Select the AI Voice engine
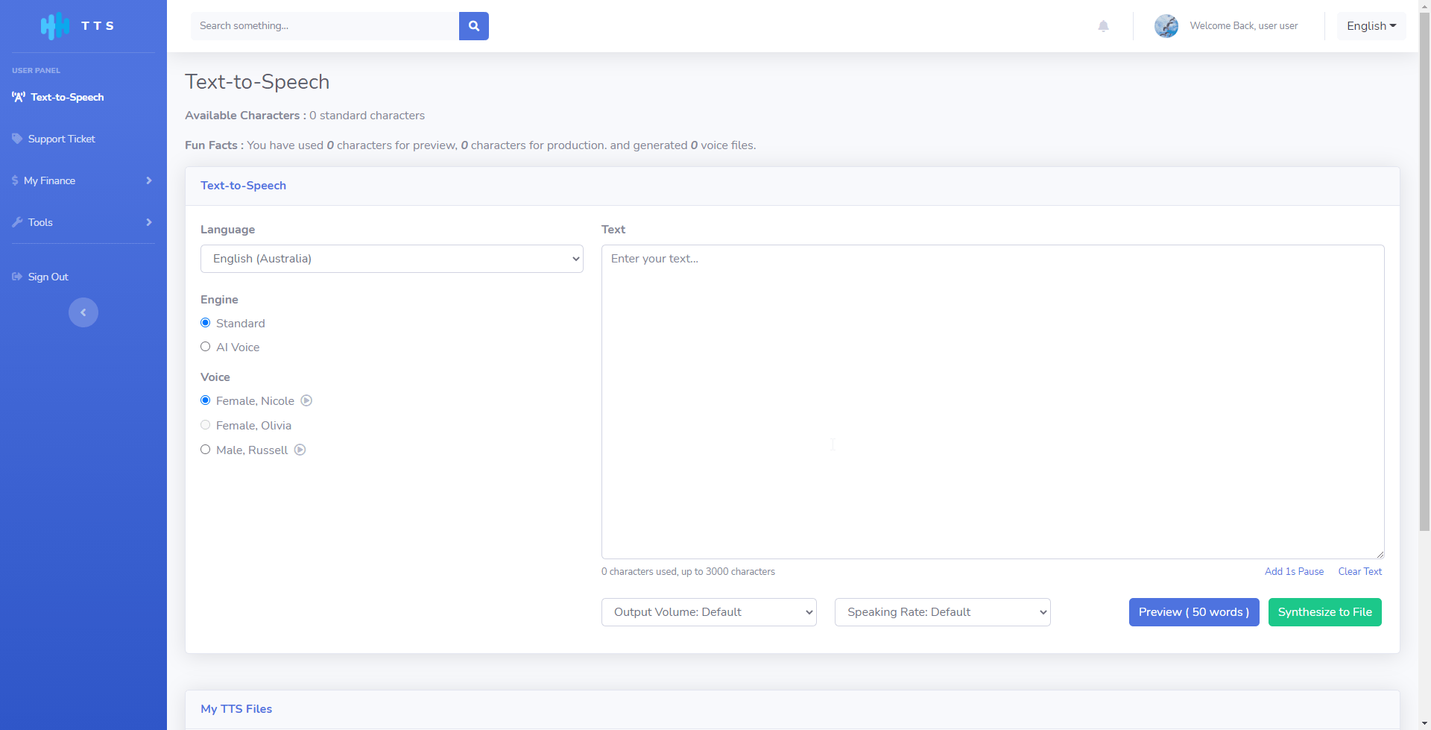The width and height of the screenshot is (1431, 730). click(205, 346)
